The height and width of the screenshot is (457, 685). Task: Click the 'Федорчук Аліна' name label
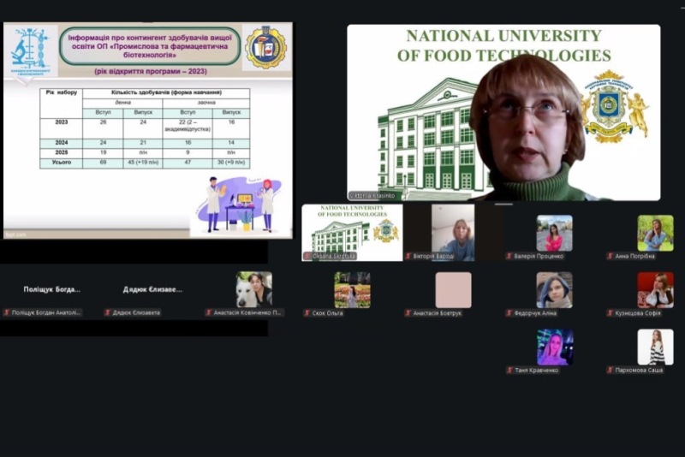(536, 313)
